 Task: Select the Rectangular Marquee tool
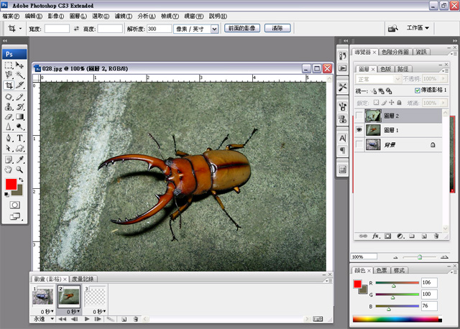(x=9, y=65)
